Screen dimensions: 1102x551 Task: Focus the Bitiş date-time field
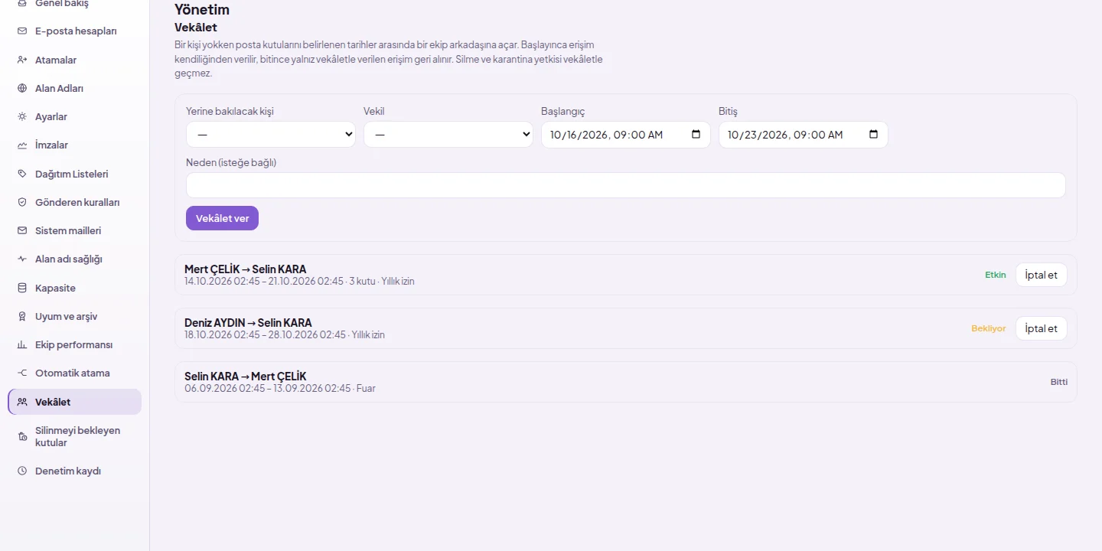point(804,135)
